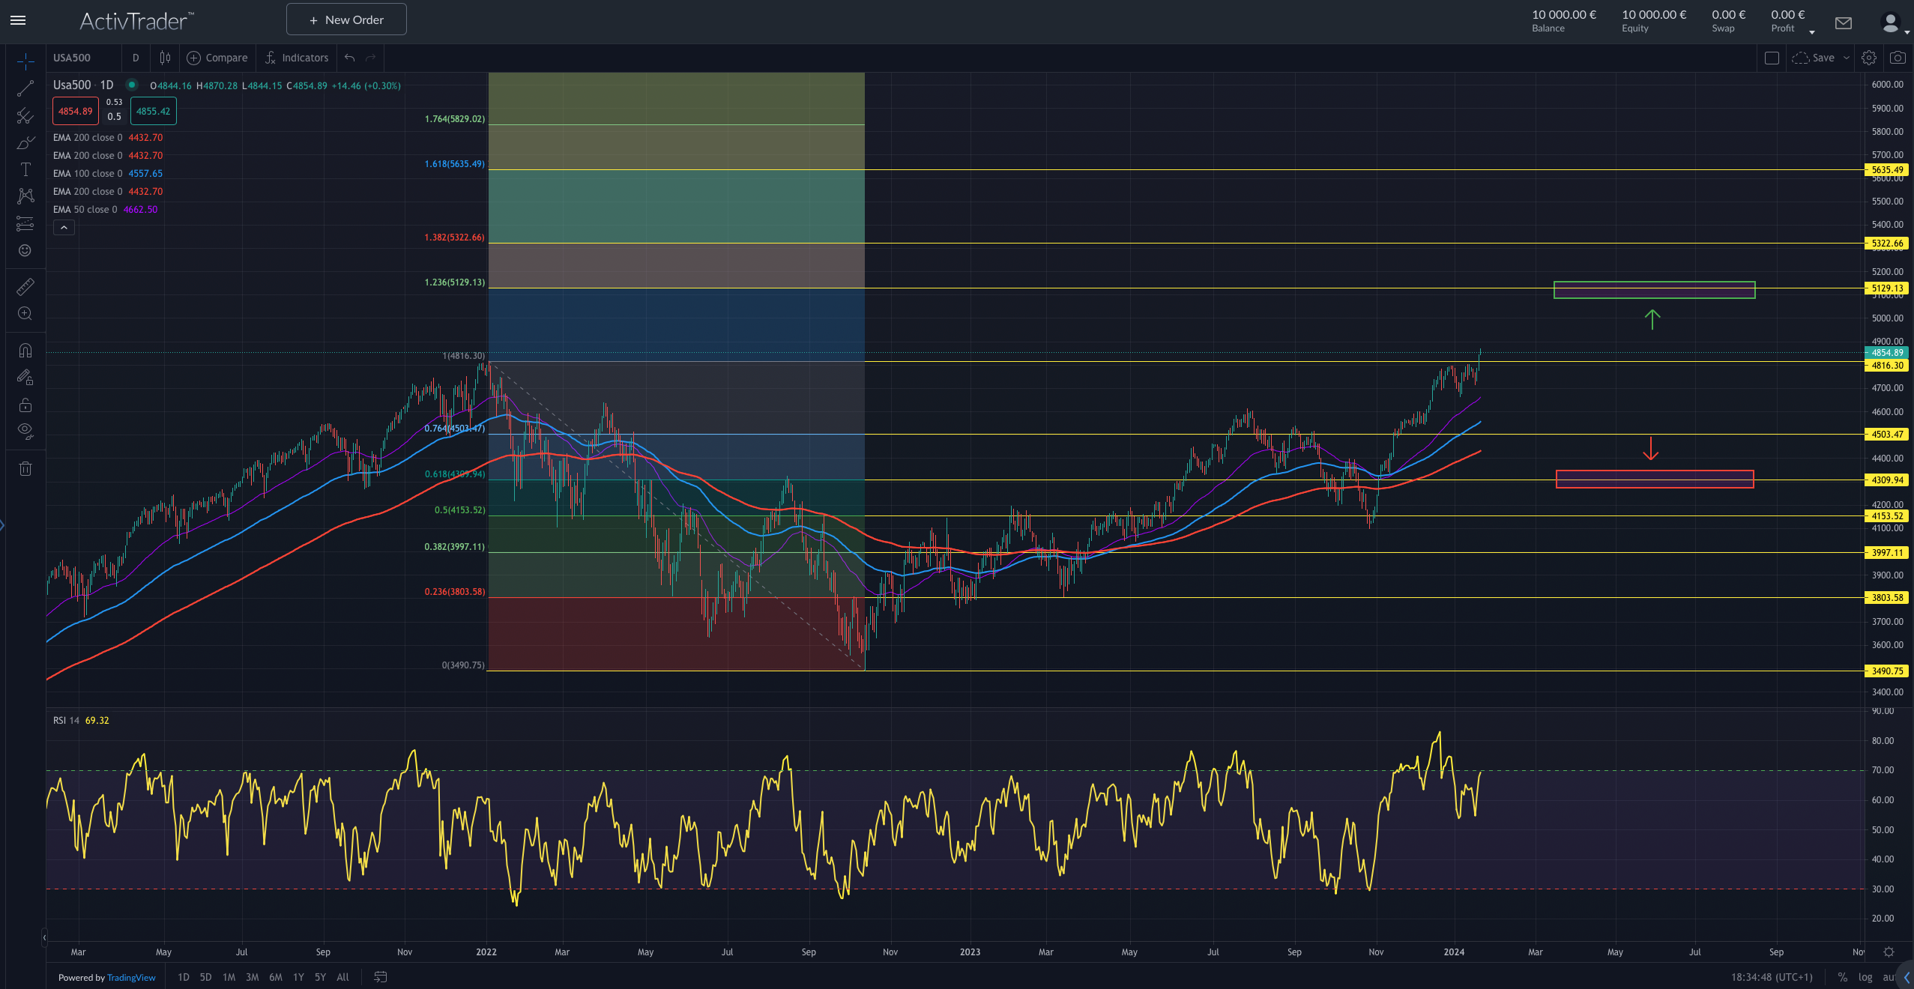The width and height of the screenshot is (1914, 989).
Task: Toggle magnet mode in the sidebar
Action: click(25, 351)
